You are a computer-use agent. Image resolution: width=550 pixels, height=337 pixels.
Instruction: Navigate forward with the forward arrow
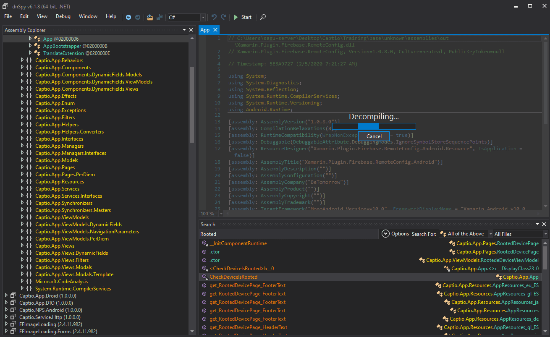(x=138, y=17)
